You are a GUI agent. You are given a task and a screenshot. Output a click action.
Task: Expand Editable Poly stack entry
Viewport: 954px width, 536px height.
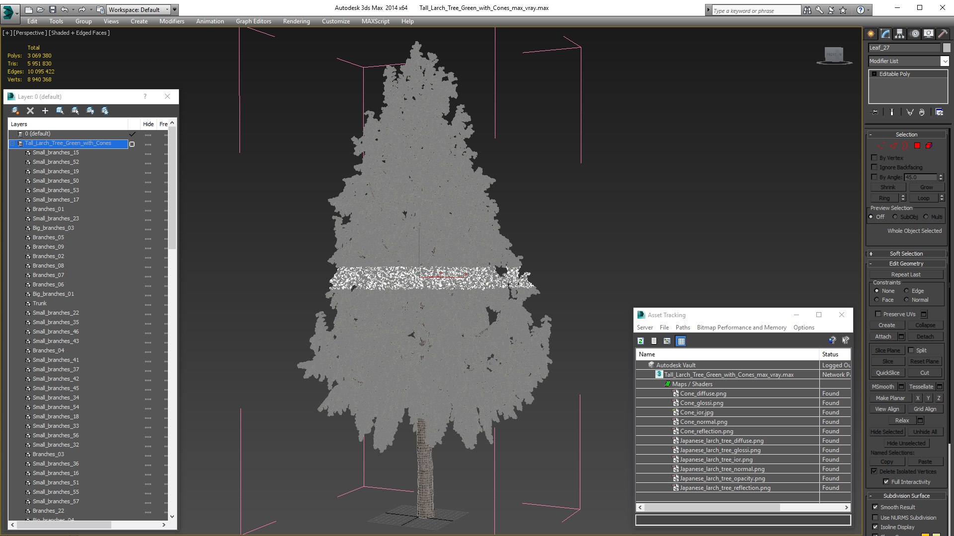(874, 74)
